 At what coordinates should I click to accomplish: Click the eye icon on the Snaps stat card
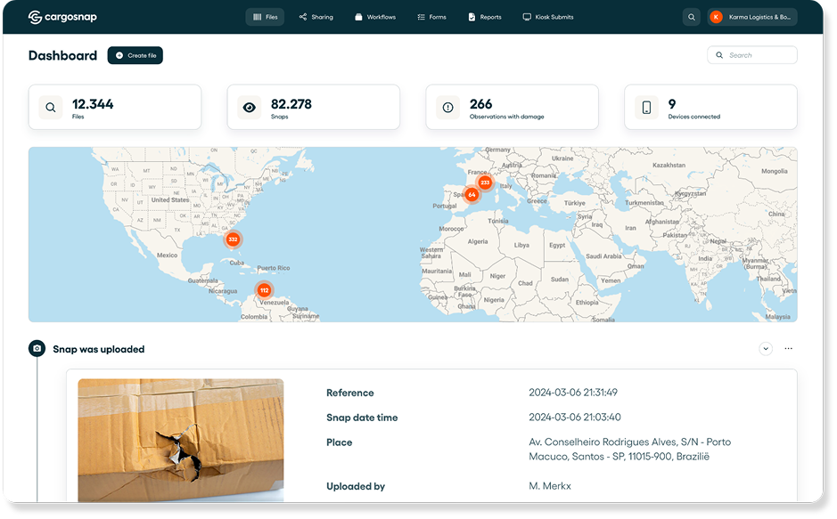pyautogui.click(x=251, y=106)
